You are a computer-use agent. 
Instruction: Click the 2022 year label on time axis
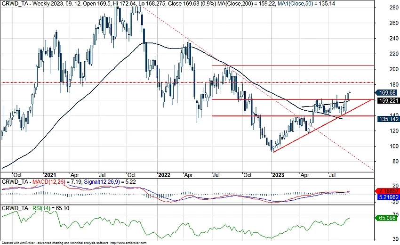pyautogui.click(x=164, y=175)
